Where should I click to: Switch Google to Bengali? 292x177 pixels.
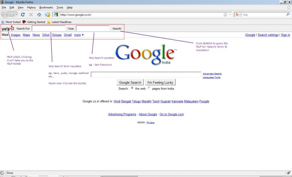126,101
